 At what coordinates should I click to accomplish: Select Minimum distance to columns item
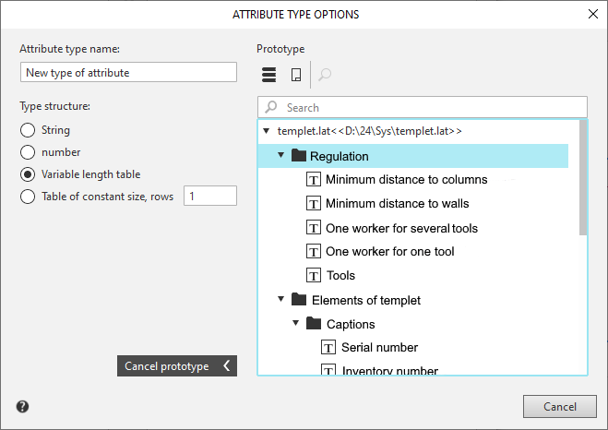[406, 180]
